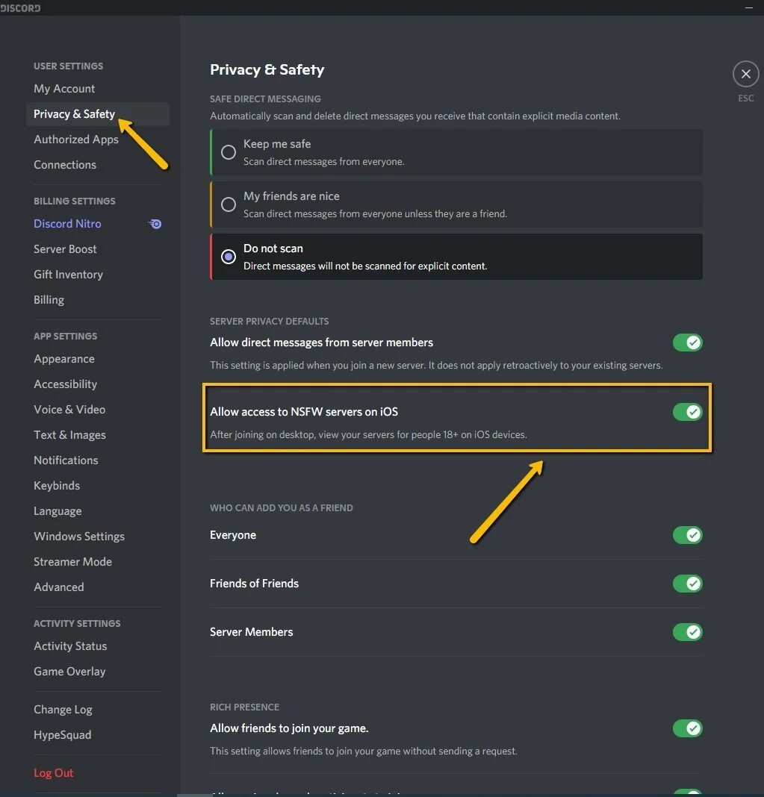Close settings with the X circle icon
Viewport: 764px width, 797px height.
click(x=745, y=74)
